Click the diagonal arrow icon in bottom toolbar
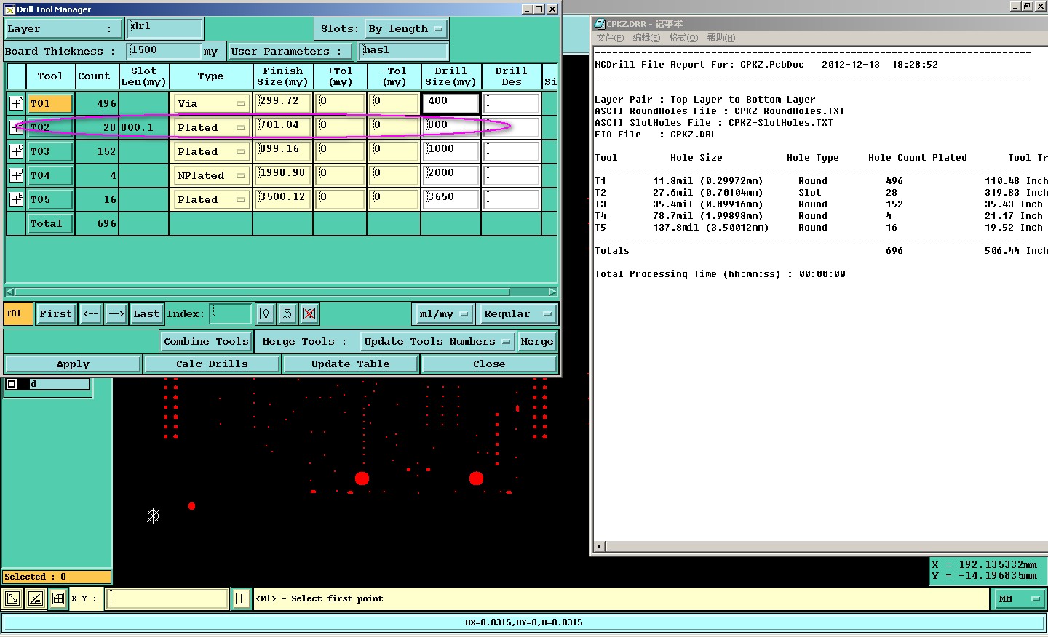 tap(12, 598)
